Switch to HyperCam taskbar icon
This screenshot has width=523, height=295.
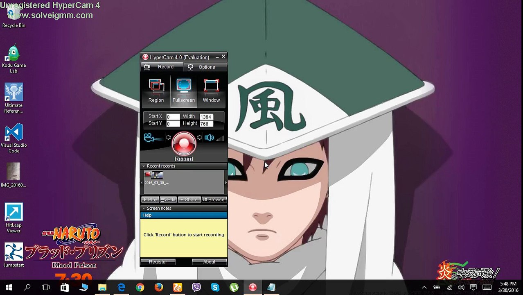253,288
